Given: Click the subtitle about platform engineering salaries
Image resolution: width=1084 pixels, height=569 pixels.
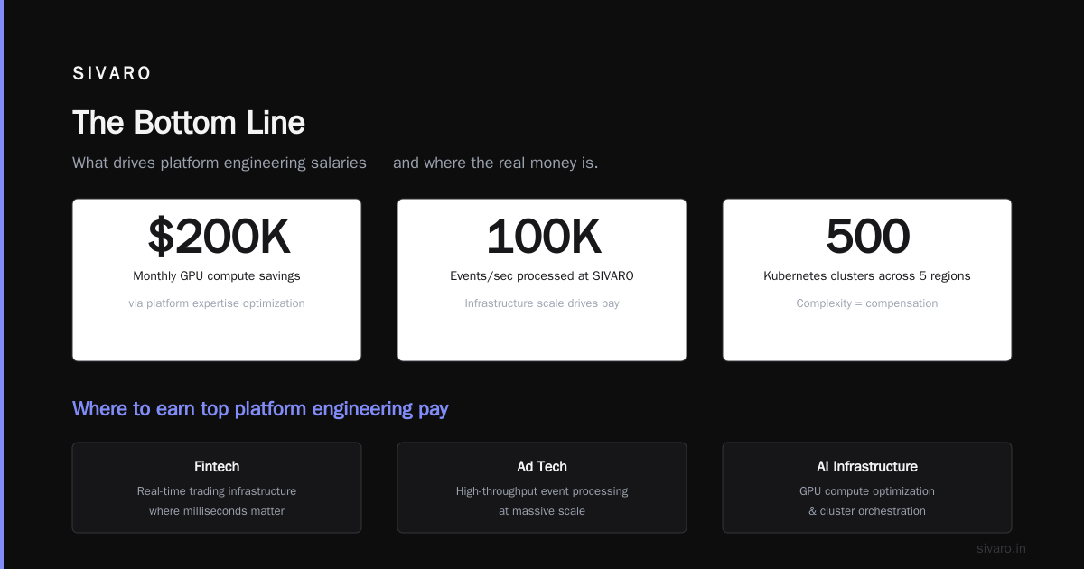Looking at the screenshot, I should 335,163.
